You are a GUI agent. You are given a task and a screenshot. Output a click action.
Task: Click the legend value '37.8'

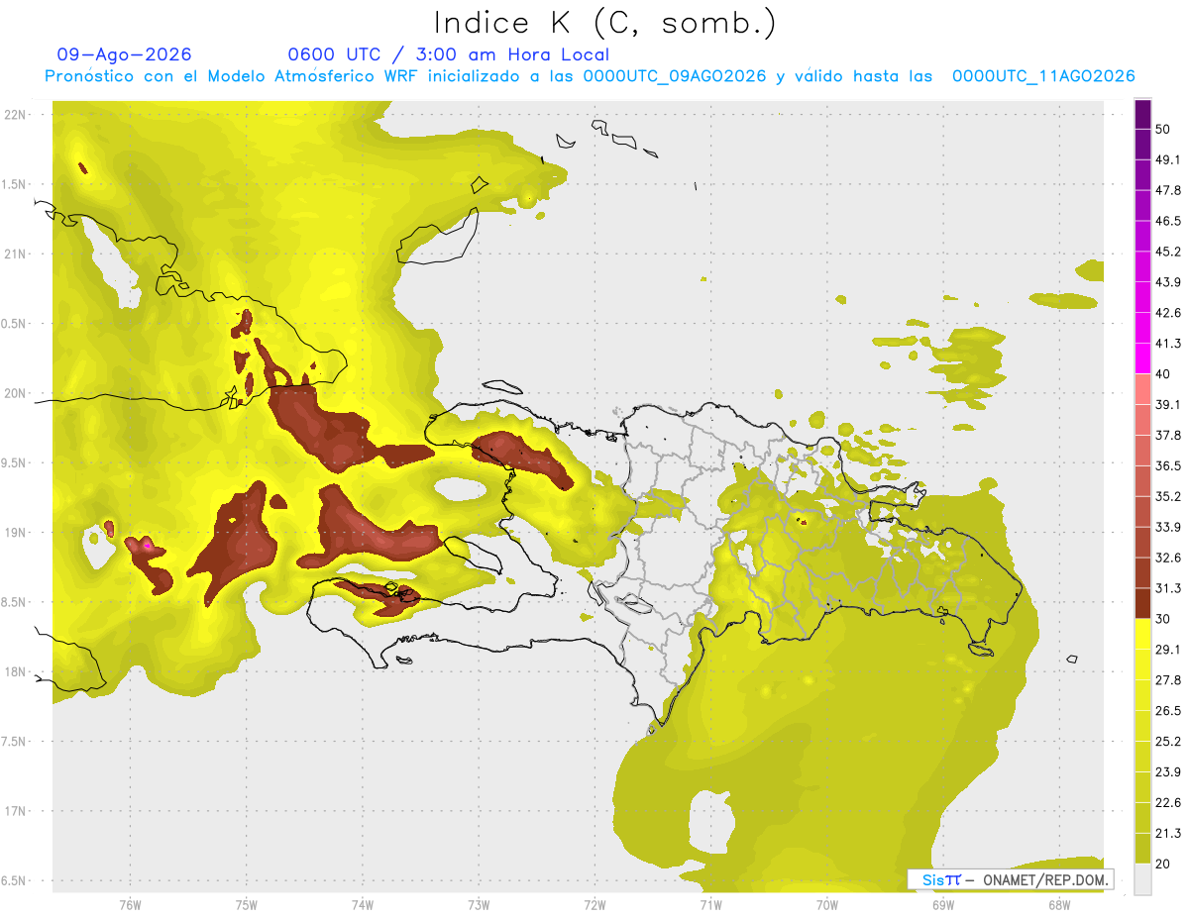tap(1168, 435)
